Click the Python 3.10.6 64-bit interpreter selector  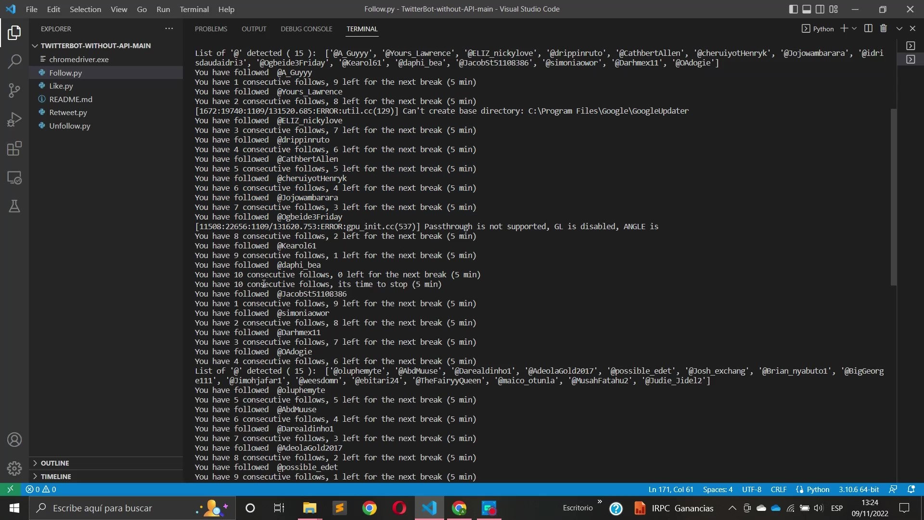tap(859, 489)
